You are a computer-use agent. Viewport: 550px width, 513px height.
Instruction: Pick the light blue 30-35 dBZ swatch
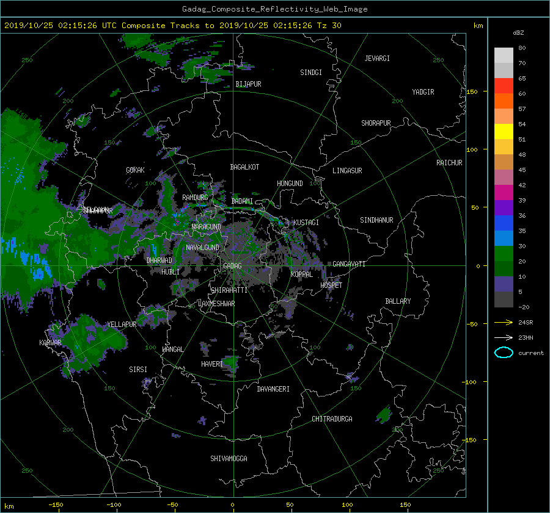504,238
